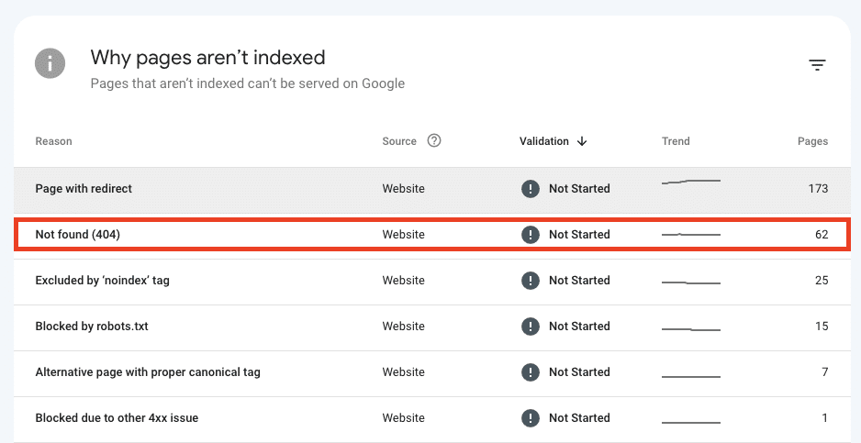The width and height of the screenshot is (861, 443).
Task: Open the filter rows icon
Action: pyautogui.click(x=817, y=64)
